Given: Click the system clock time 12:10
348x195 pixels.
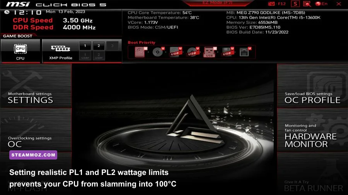Looking at the screenshot, I should pos(28,12).
